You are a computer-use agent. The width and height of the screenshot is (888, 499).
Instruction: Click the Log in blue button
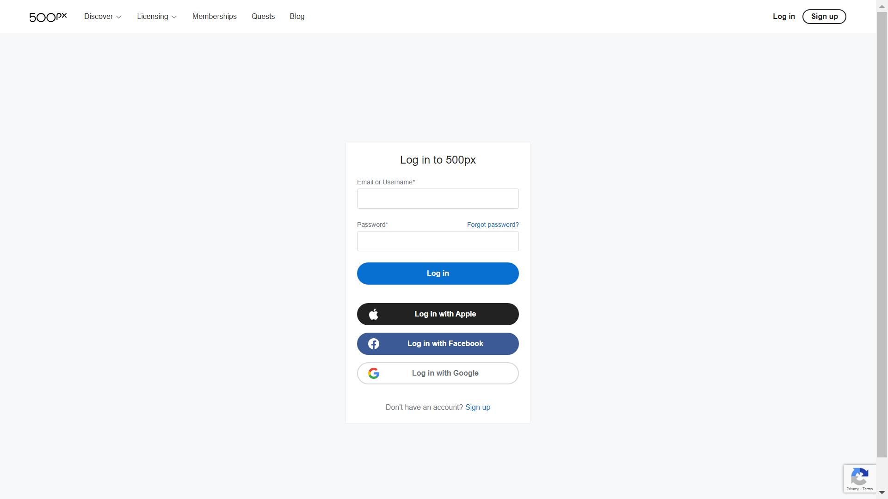(x=438, y=273)
